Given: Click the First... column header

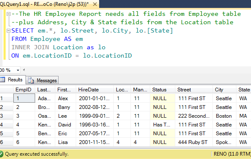Looking at the screenshot, I should [x=66, y=90].
